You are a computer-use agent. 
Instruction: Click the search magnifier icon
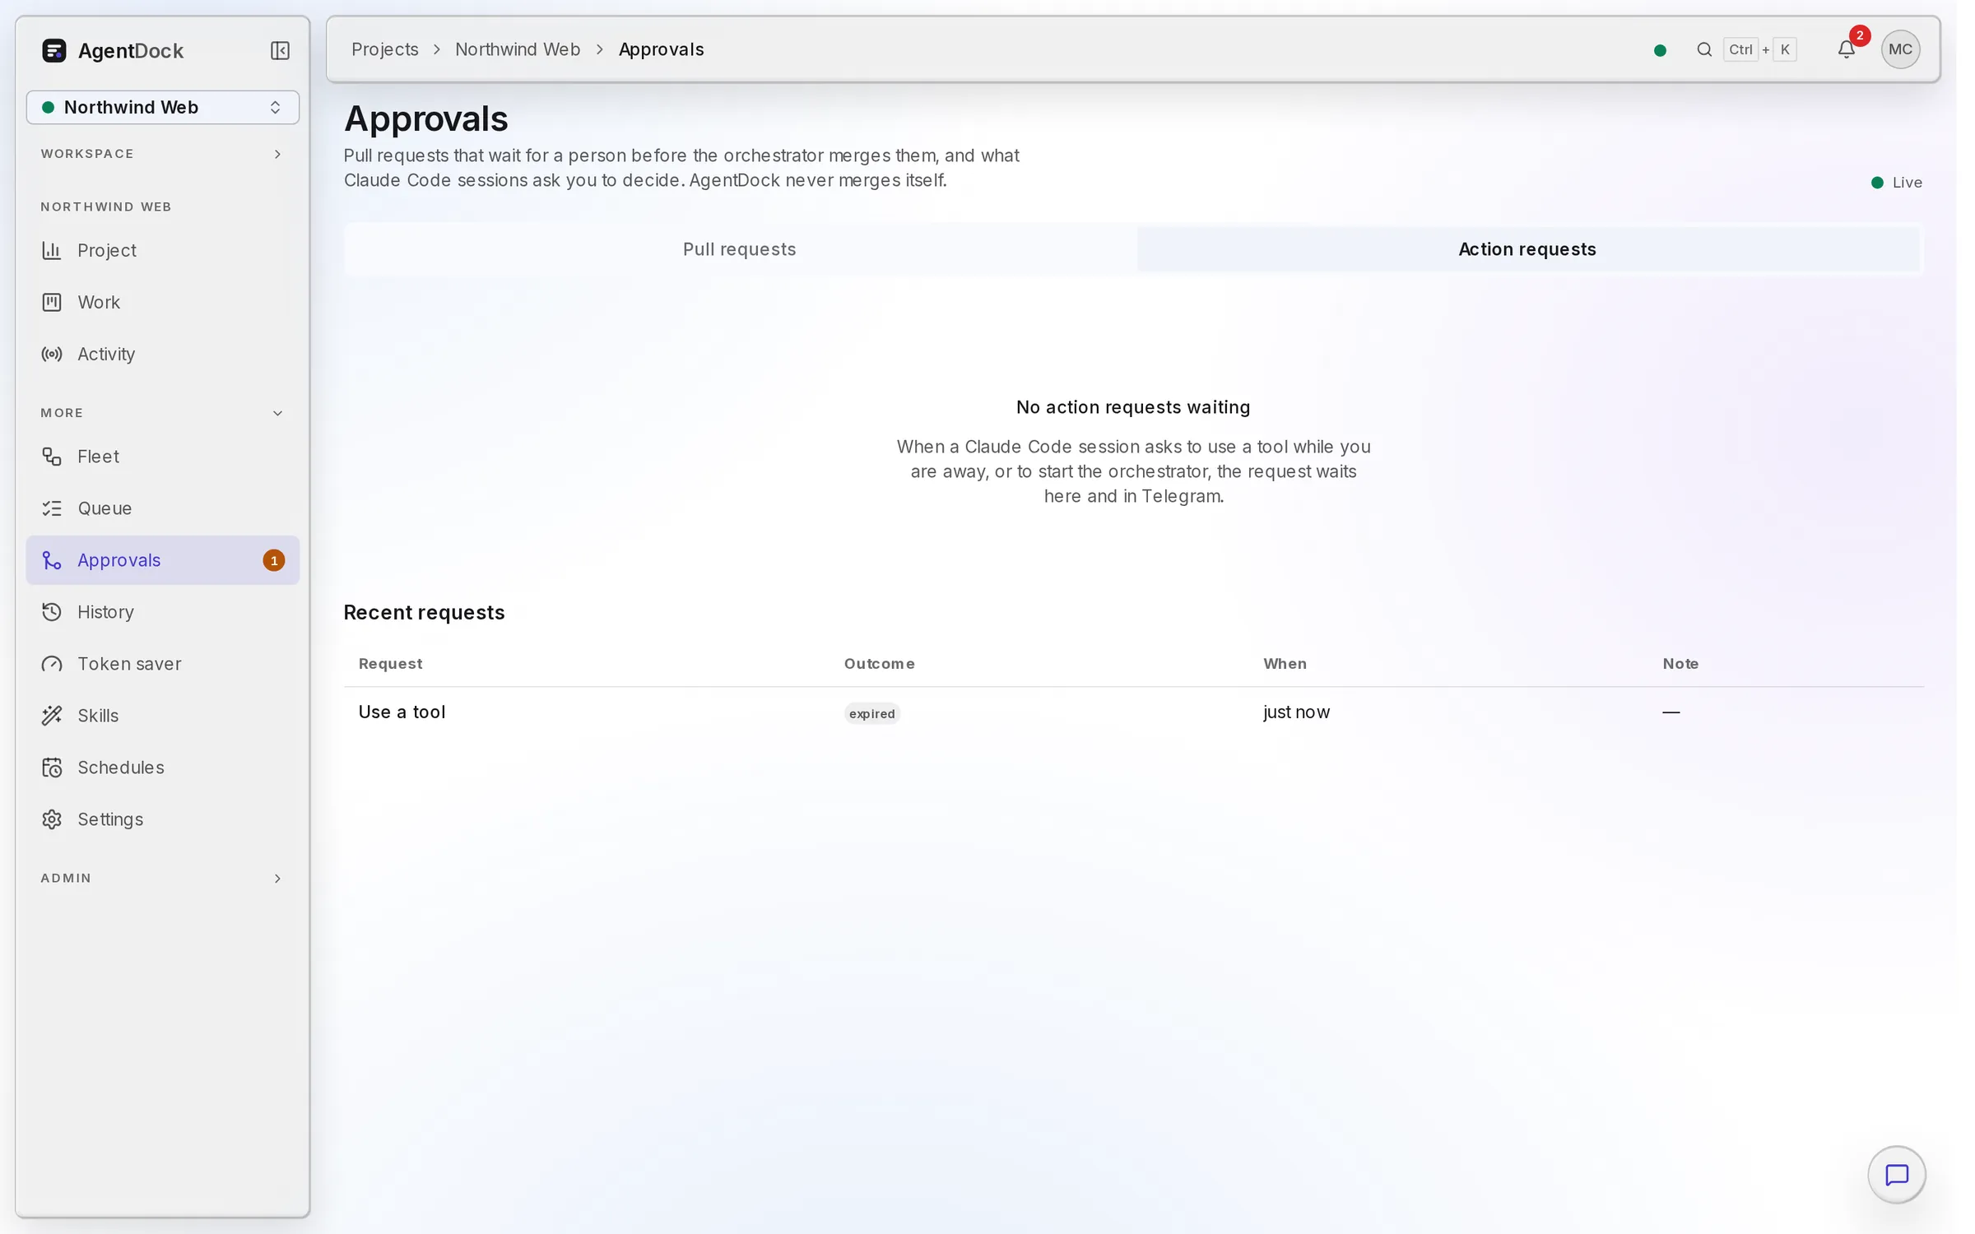(1704, 49)
